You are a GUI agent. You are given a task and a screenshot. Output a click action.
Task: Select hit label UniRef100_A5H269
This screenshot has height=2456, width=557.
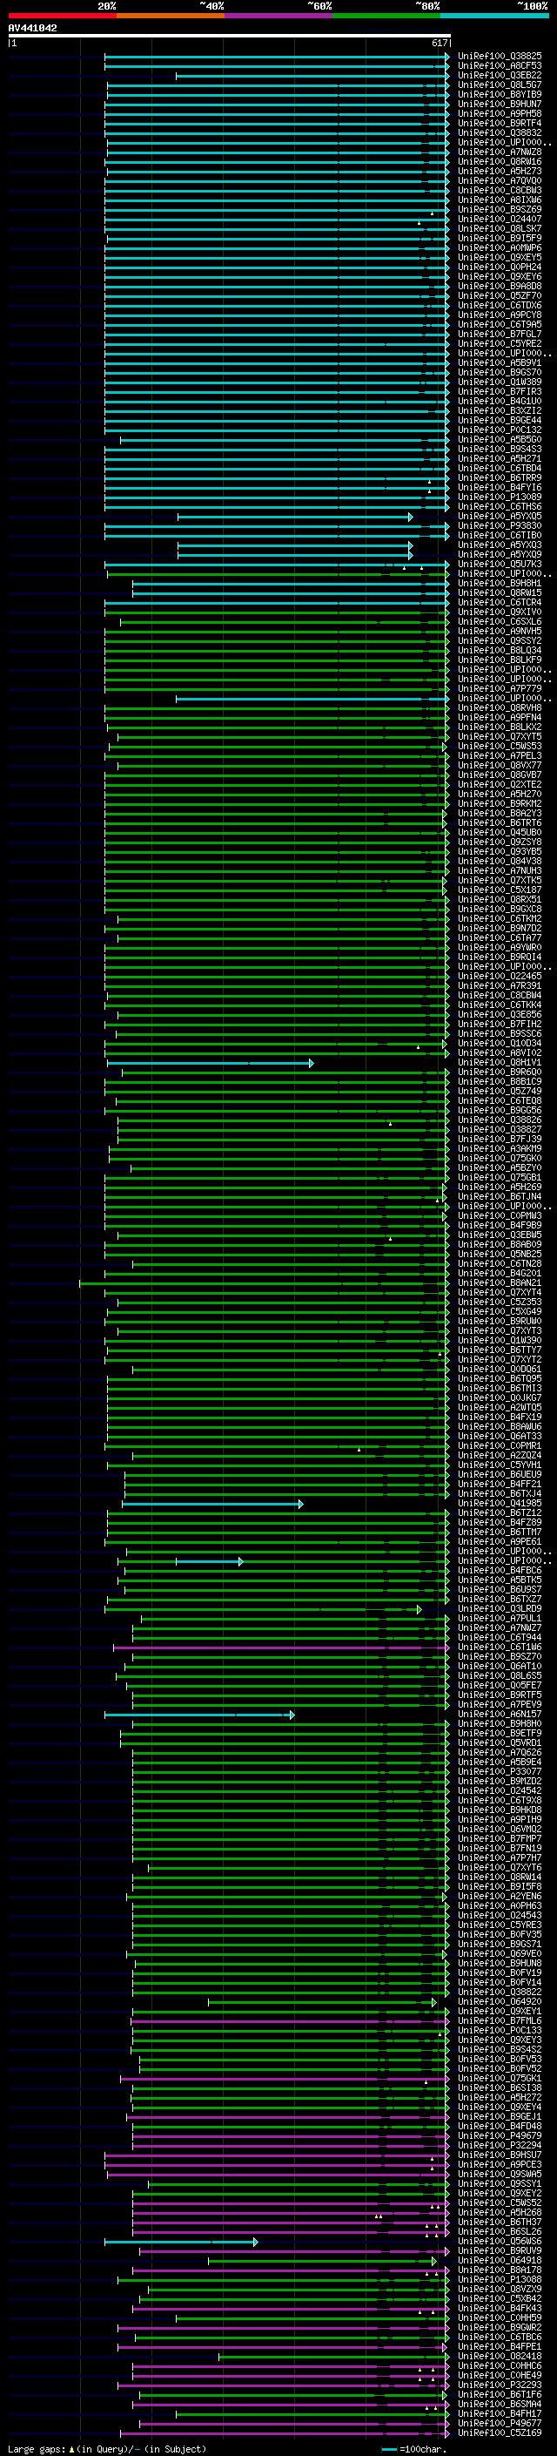coord(500,1187)
